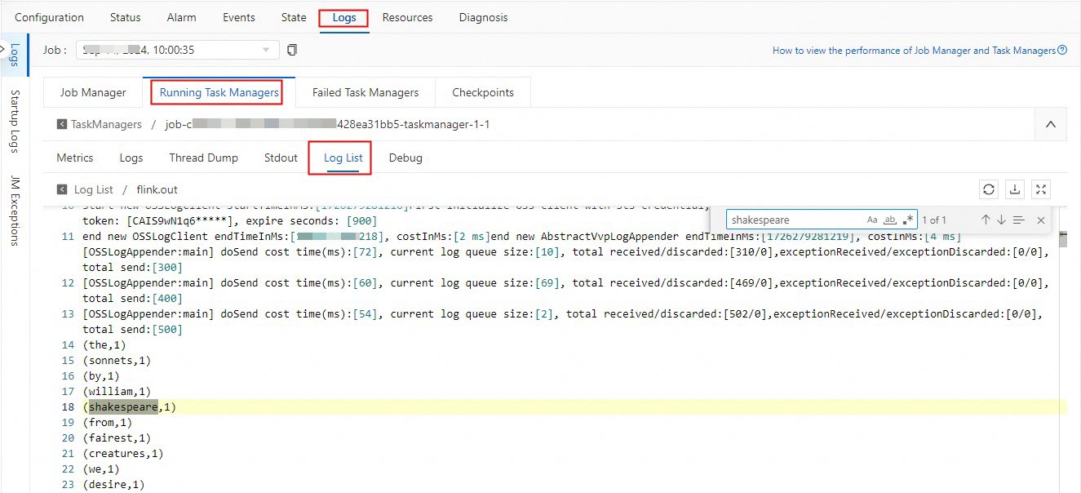The height and width of the screenshot is (493, 1081).
Task: Open the Job Manager performance help link
Action: [x=914, y=50]
